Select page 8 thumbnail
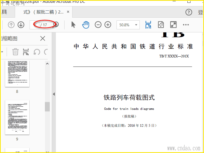This screenshot has width=204, height=153. (x=17, y=74)
